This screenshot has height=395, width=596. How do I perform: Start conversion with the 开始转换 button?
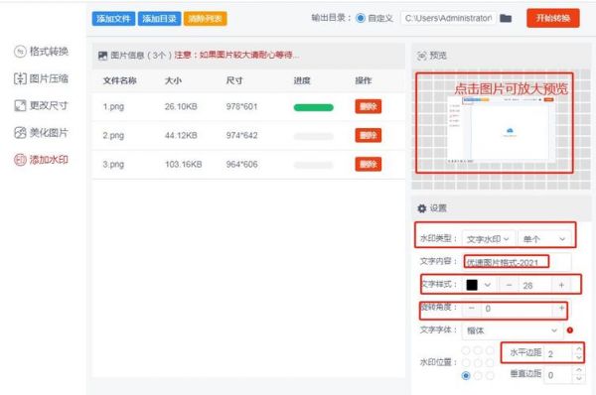(553, 18)
